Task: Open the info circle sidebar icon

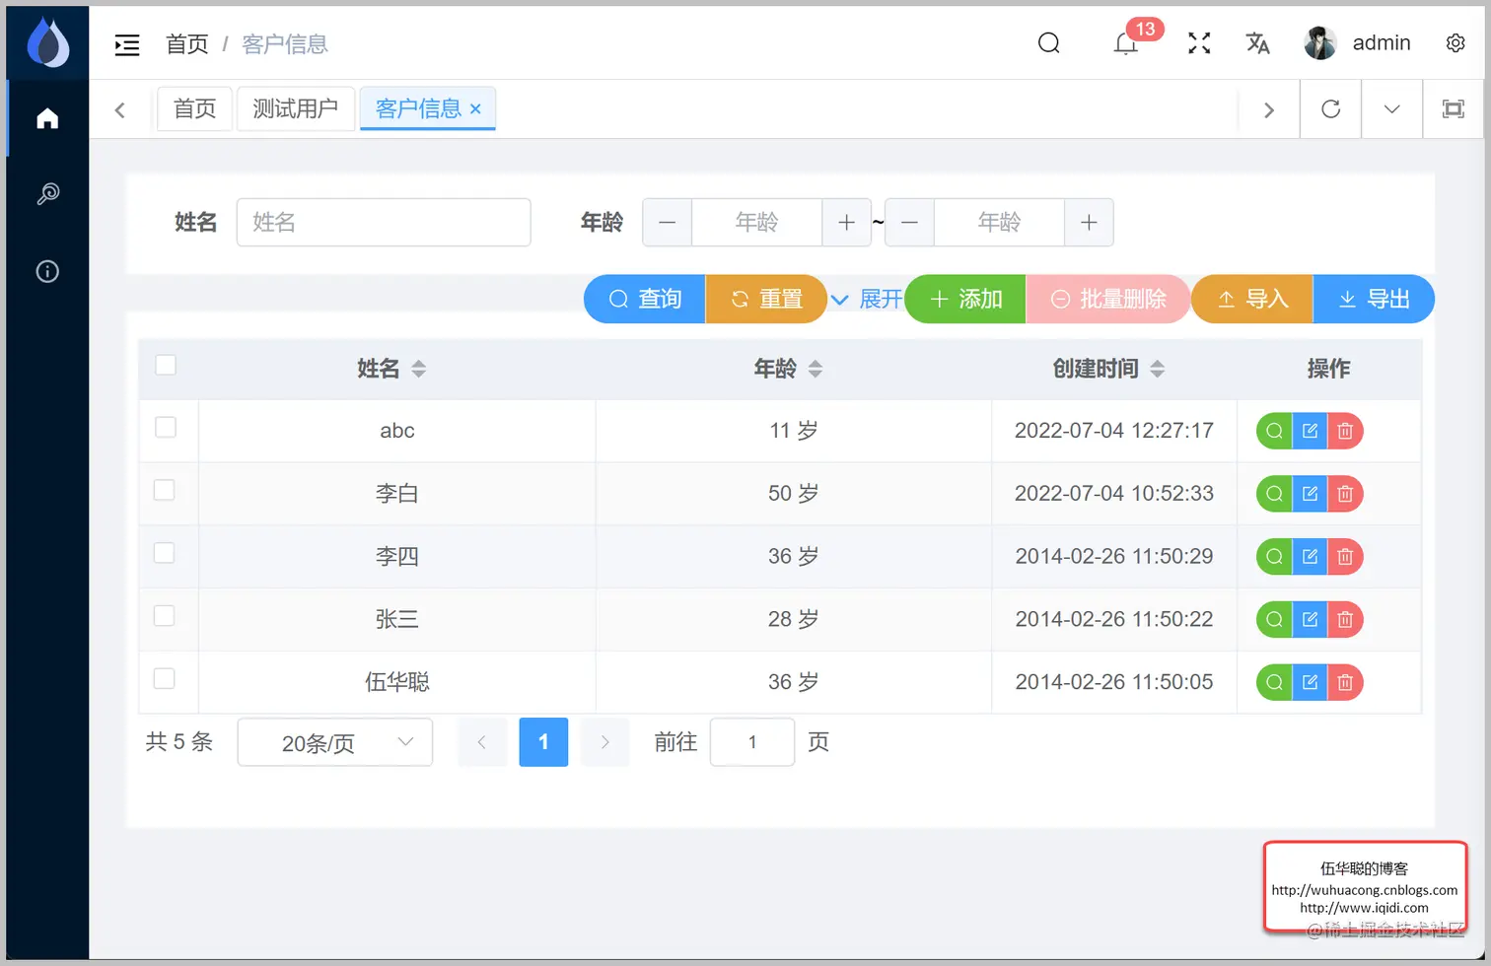Action: (x=47, y=271)
